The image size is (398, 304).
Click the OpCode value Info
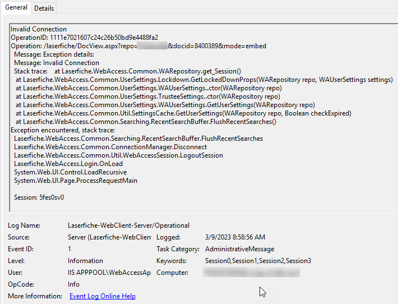point(73,284)
